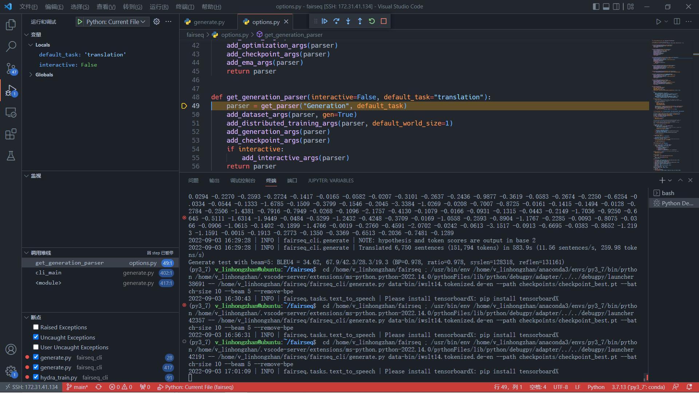Click the editor minimap

[x=672, y=105]
